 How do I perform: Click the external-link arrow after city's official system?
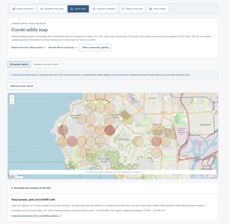45,47
